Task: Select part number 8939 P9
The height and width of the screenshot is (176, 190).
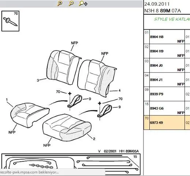Action: tap(157, 94)
